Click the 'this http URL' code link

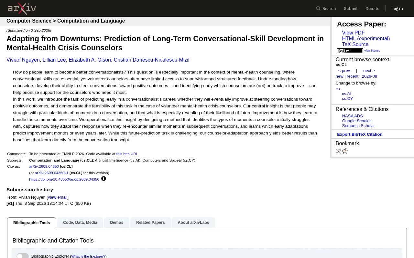pos(127,154)
